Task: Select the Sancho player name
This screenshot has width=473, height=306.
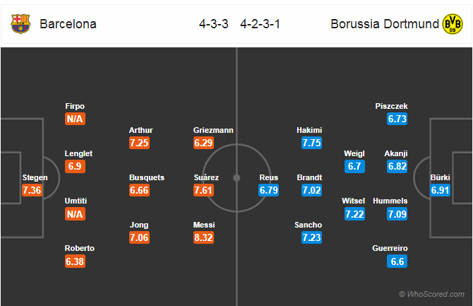Action: (309, 225)
